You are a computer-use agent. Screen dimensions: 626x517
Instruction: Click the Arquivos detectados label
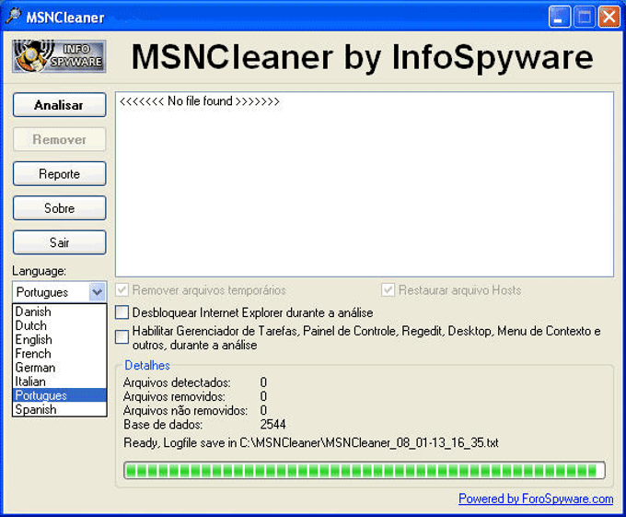(x=177, y=382)
